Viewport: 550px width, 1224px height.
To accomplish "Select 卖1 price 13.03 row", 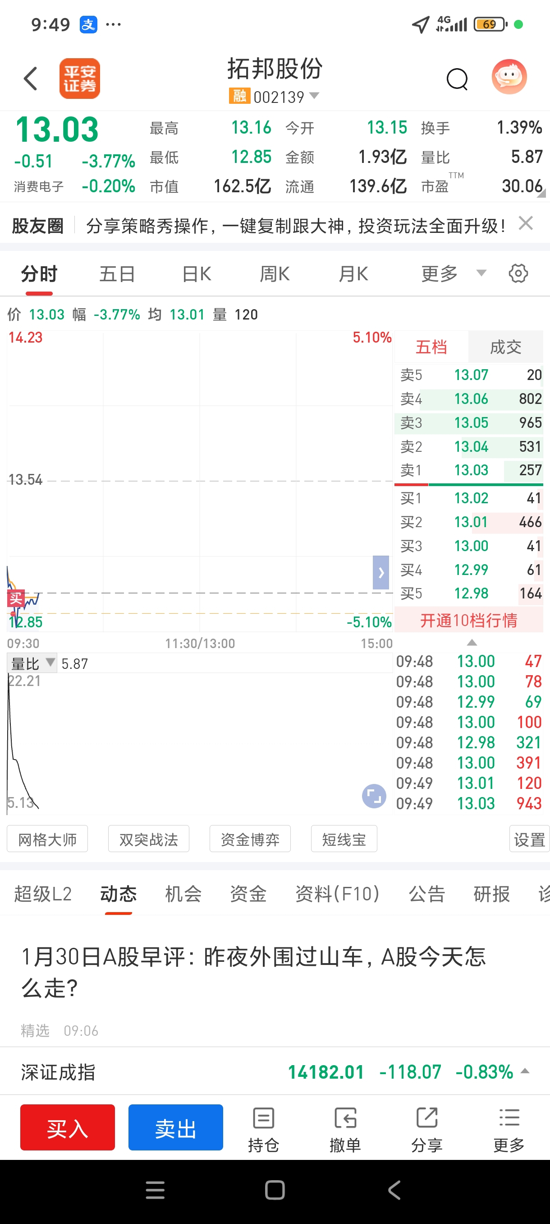I will click(468, 470).
